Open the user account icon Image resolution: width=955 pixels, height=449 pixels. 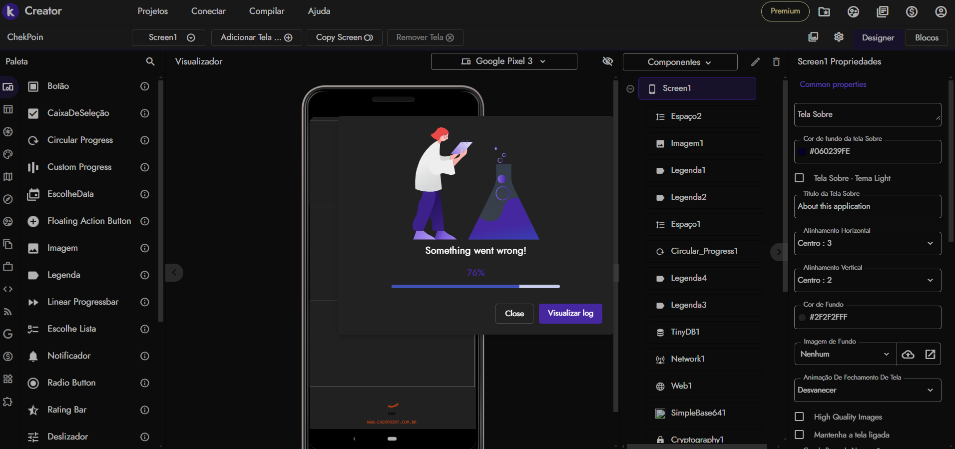(x=941, y=11)
